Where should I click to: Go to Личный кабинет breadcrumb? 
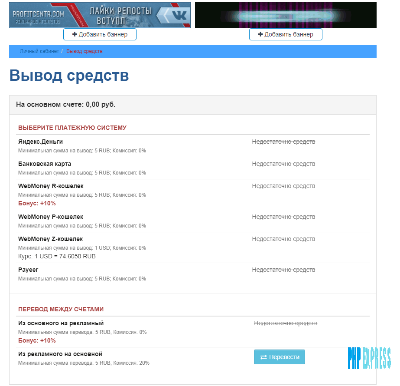click(x=39, y=51)
